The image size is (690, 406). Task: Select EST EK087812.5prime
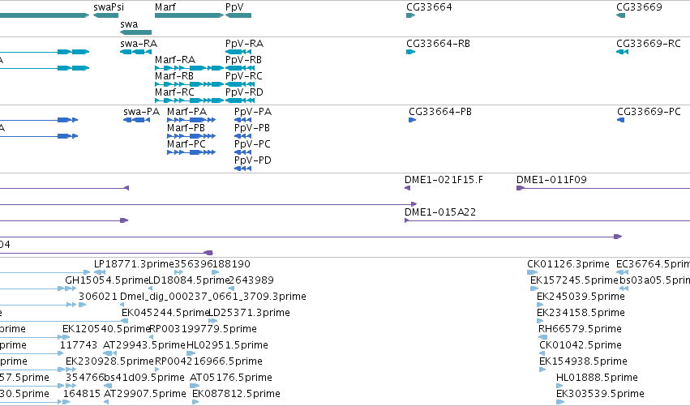236,394
